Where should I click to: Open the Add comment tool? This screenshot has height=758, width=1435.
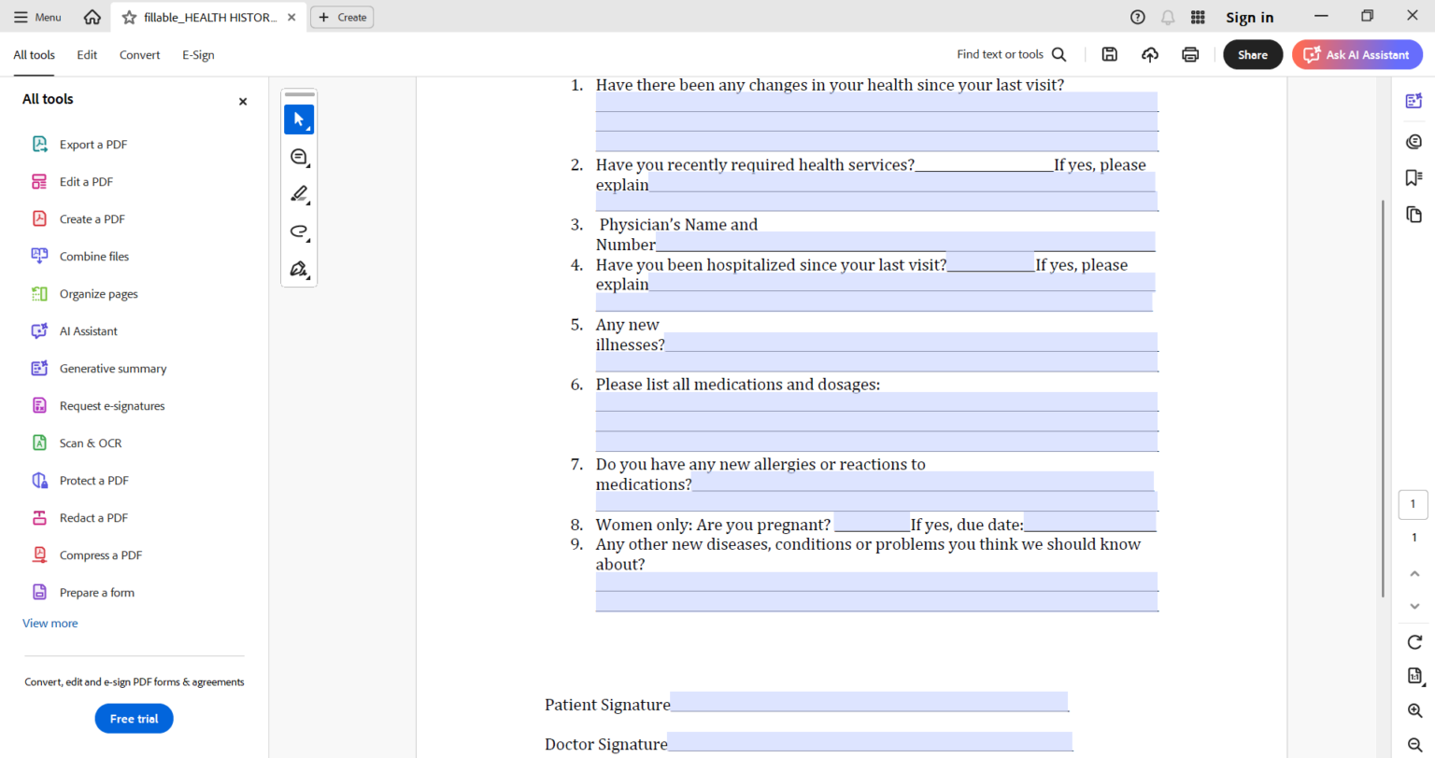(298, 157)
